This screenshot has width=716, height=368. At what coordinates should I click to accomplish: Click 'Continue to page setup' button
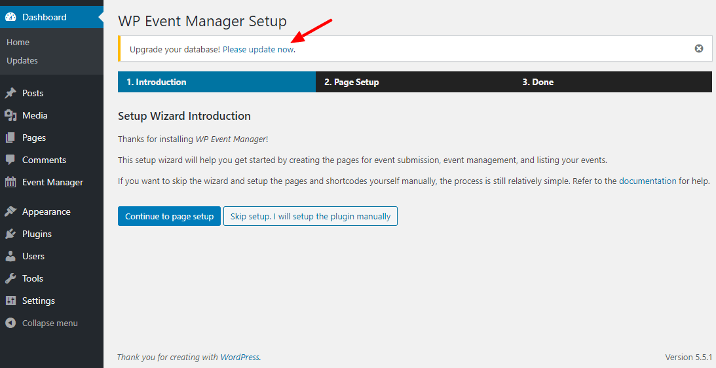[x=170, y=217]
